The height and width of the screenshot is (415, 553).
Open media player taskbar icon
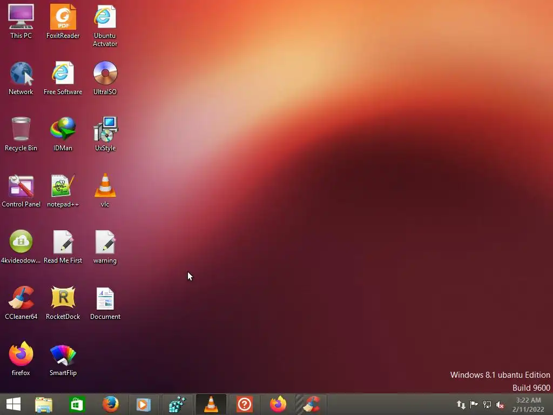[144, 404]
